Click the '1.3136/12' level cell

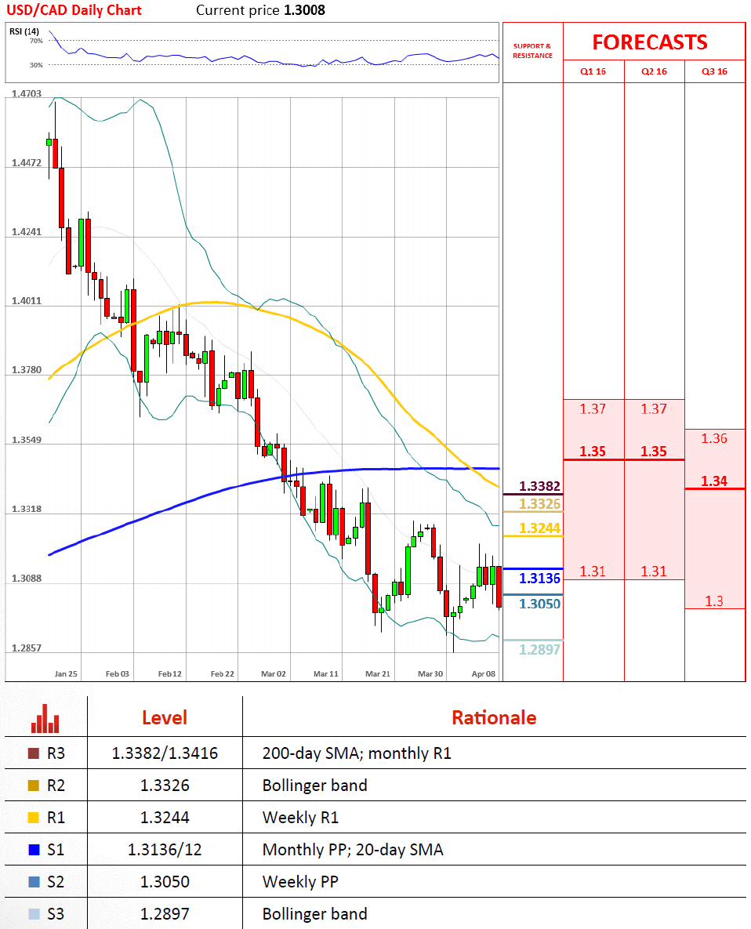(x=165, y=850)
